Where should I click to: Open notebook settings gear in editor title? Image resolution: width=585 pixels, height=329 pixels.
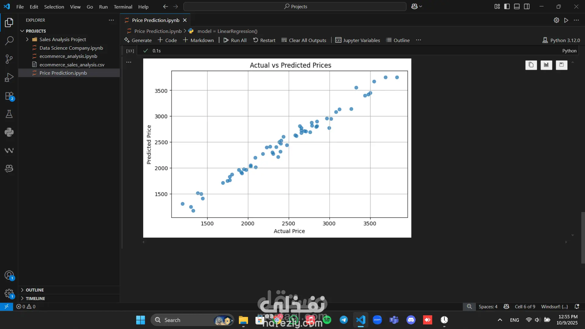pos(556,20)
